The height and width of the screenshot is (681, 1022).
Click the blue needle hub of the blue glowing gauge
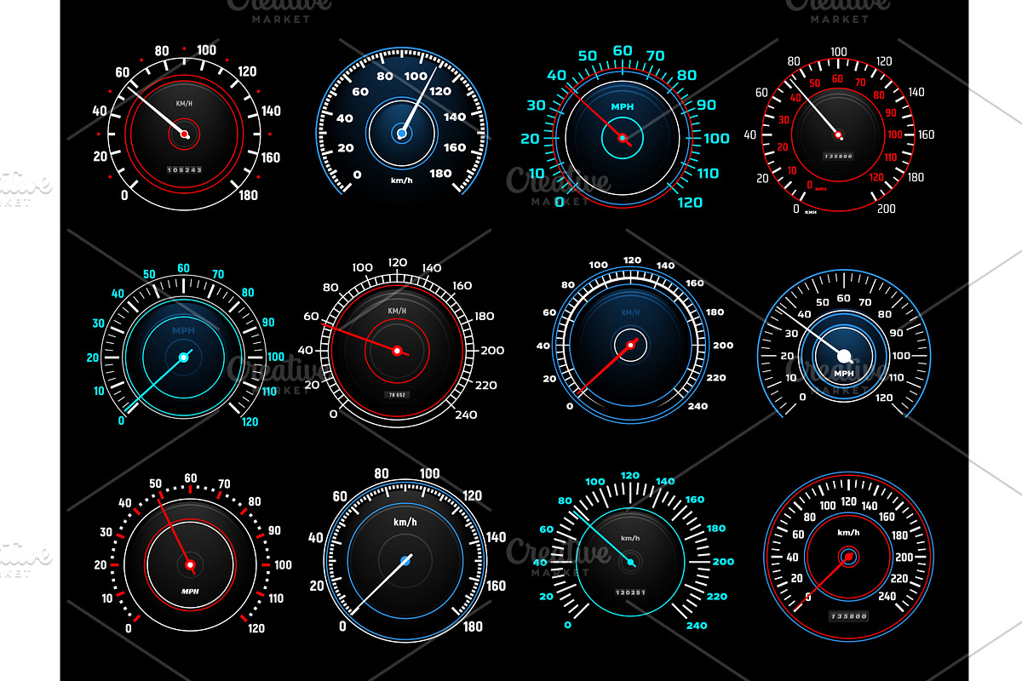[x=402, y=132]
